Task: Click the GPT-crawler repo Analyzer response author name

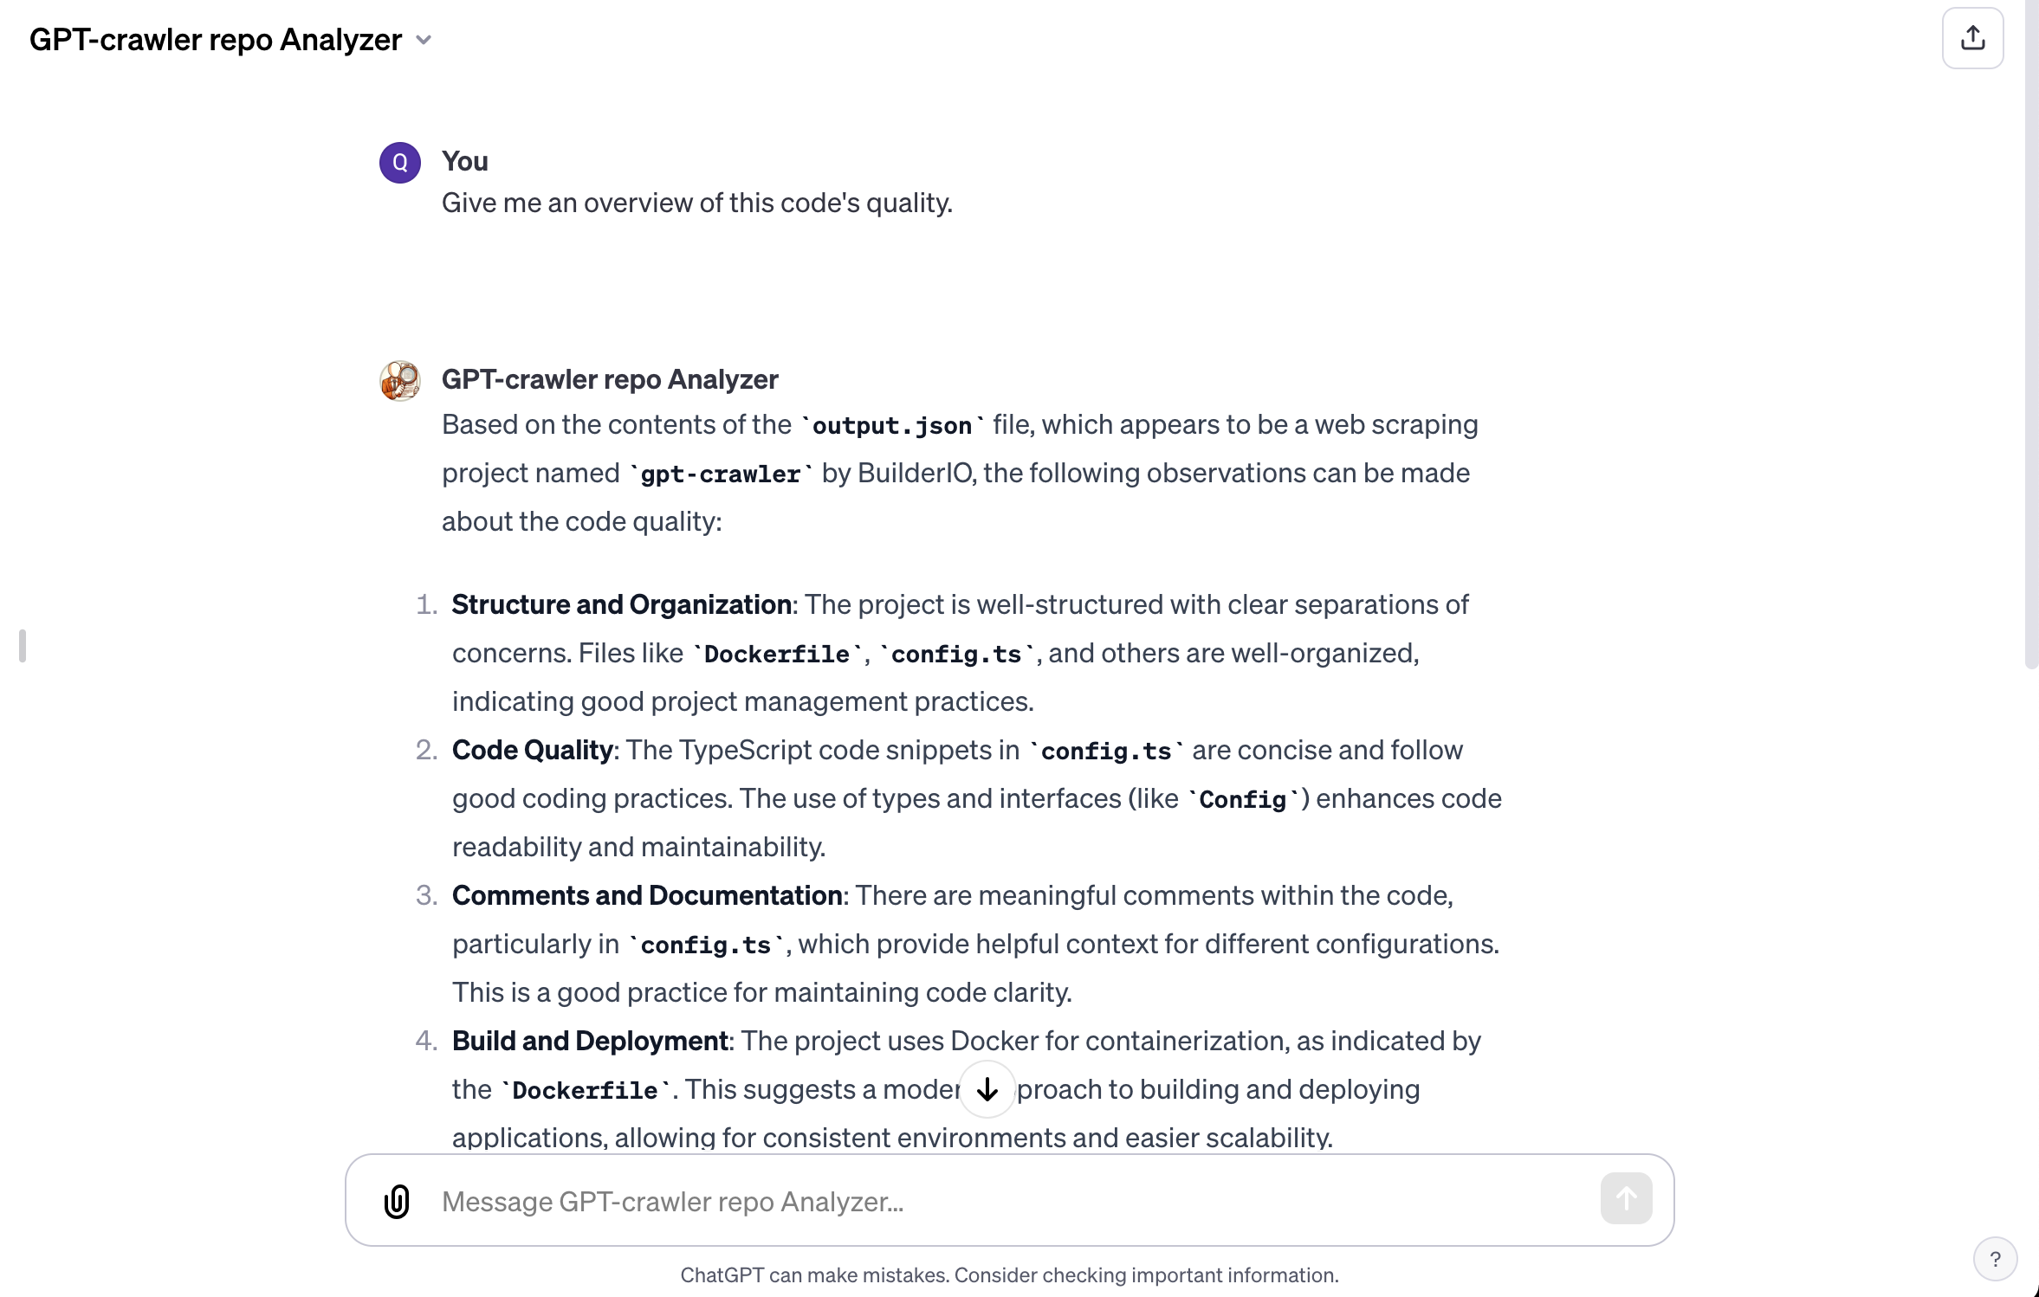Action: [x=610, y=379]
